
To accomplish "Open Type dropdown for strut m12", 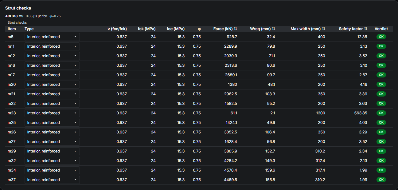I will pos(52,56).
